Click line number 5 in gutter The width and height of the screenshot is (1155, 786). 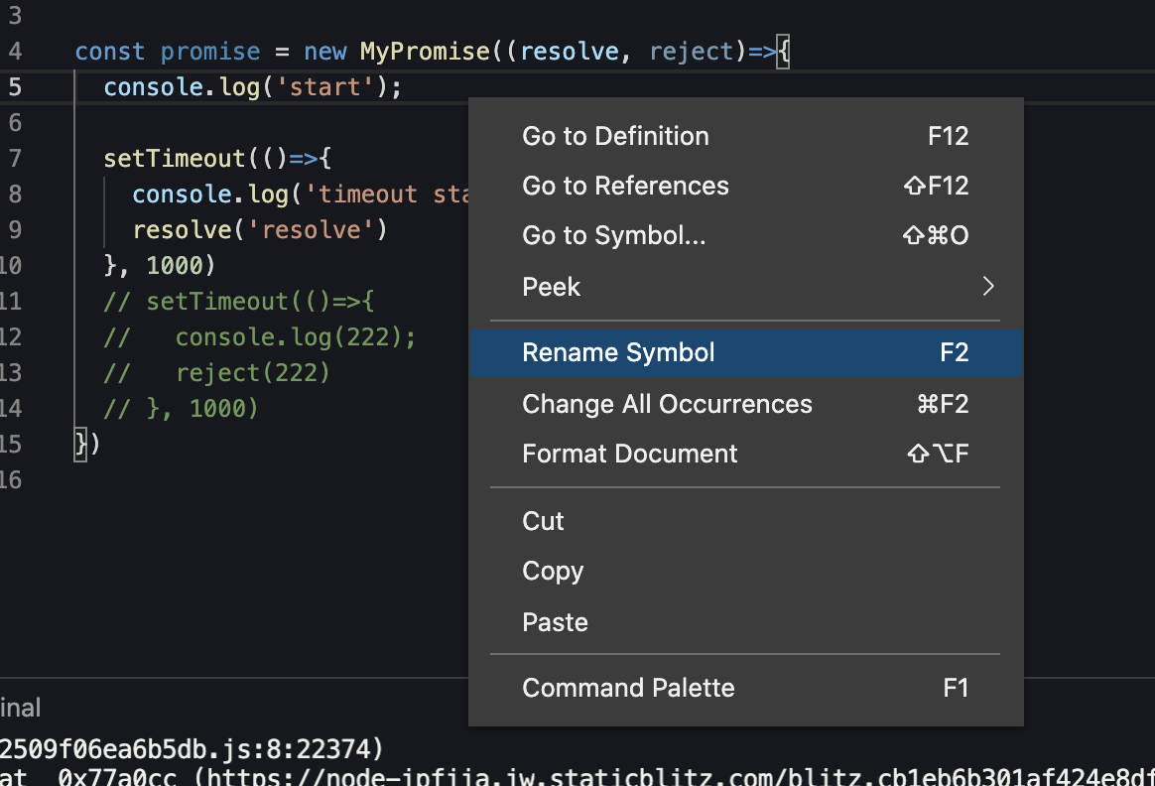point(15,87)
